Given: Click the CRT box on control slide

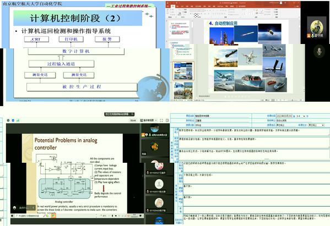Looking at the screenshot, I should pos(36,39).
